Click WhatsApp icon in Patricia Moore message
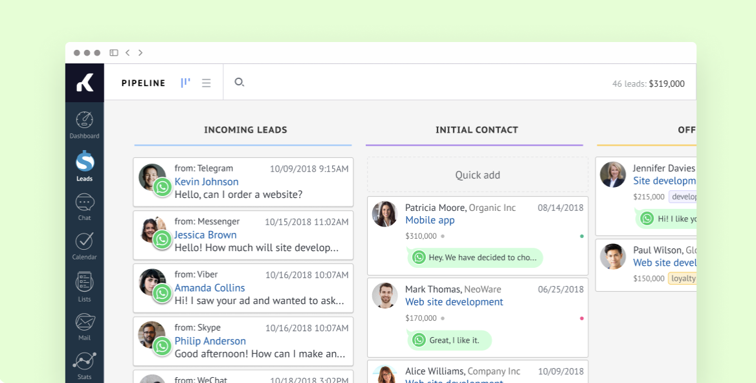Screen dimensions: 756x383 pyautogui.click(x=419, y=257)
